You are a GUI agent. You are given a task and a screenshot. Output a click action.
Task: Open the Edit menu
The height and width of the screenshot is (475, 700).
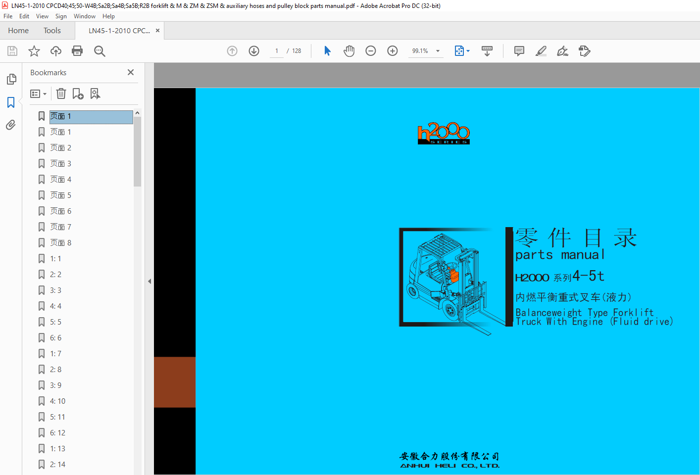point(24,16)
